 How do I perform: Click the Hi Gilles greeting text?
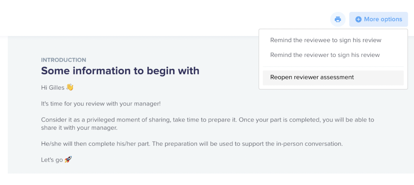pos(53,88)
